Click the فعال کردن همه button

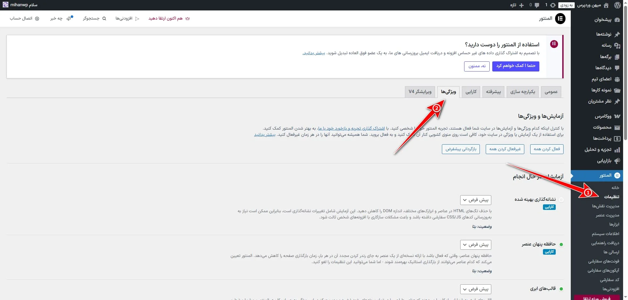[x=546, y=149]
